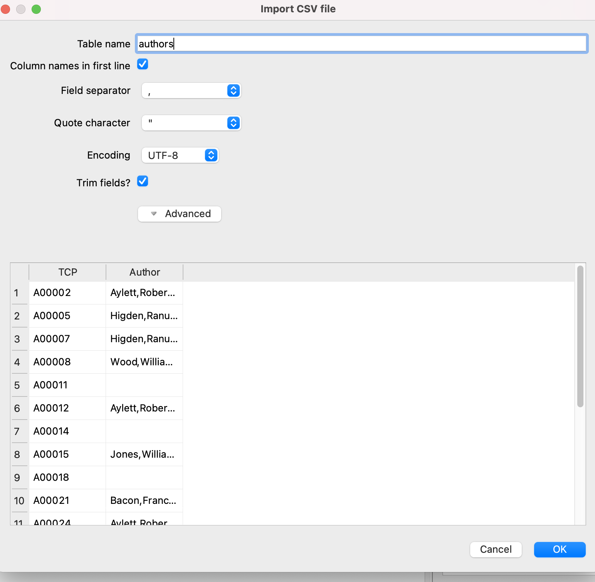
Task: Confirm import with the OK button
Action: tap(560, 550)
